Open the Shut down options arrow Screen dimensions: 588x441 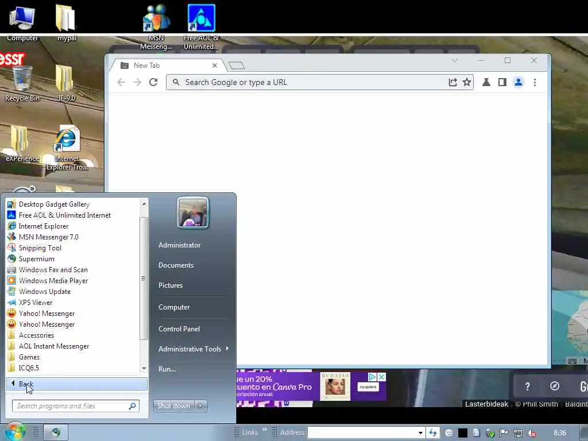coord(200,406)
